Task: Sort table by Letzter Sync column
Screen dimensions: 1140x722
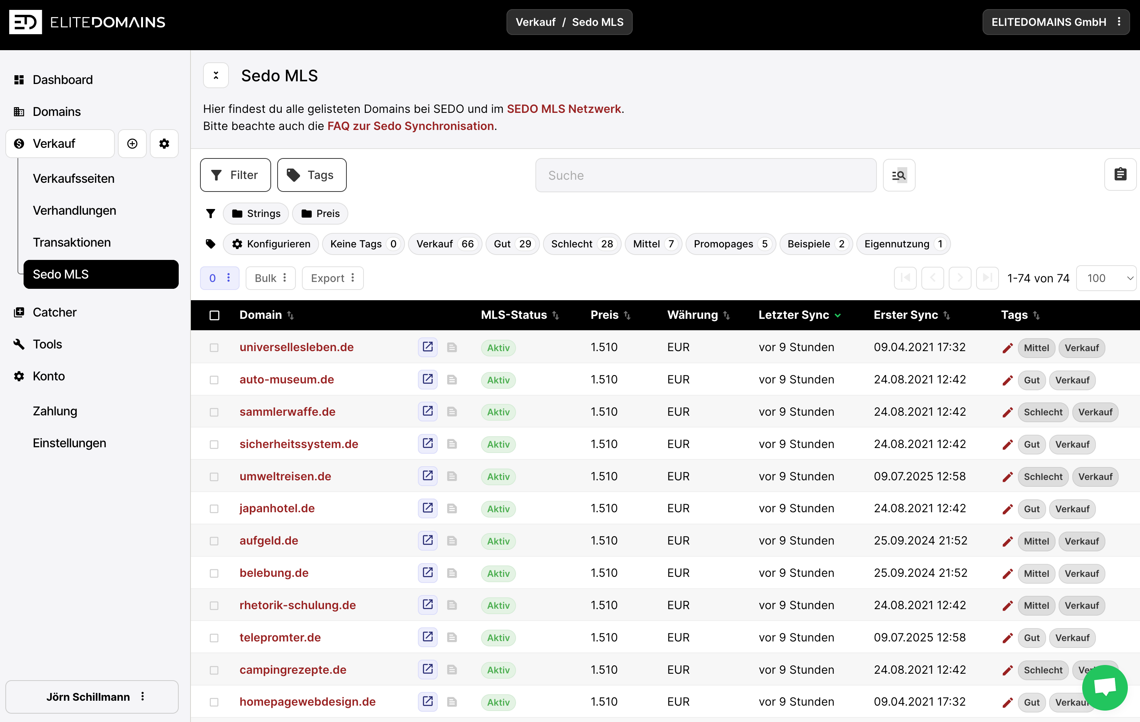Action: click(800, 315)
